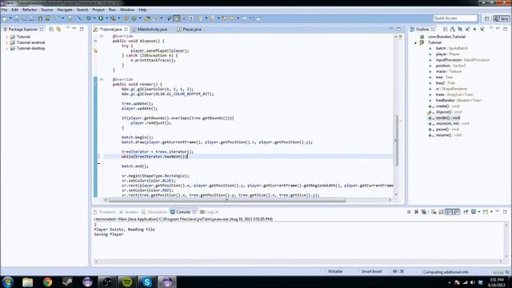
Task: Open the Window menu
Action: tap(127, 10)
